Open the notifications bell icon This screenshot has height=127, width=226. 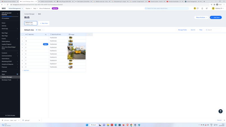[x=202, y=8]
